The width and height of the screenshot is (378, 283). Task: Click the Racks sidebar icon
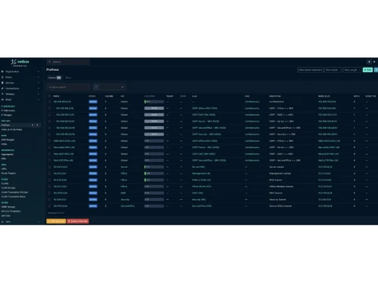click(x=2, y=77)
